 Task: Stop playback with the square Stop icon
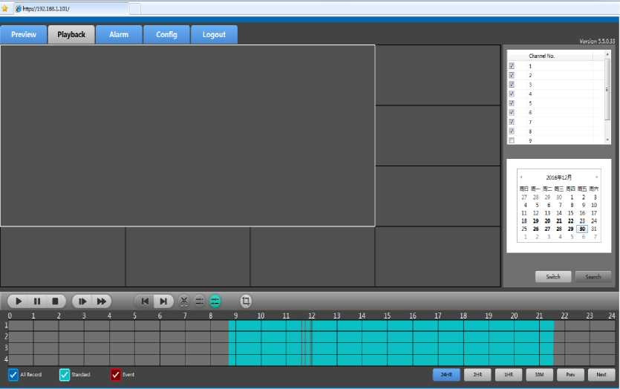coord(55,301)
